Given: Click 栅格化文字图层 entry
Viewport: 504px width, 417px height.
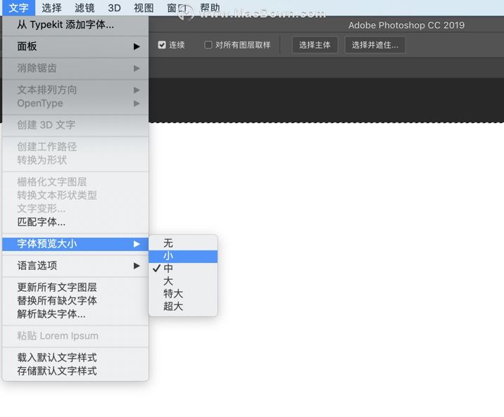Looking at the screenshot, I should coord(75,181).
